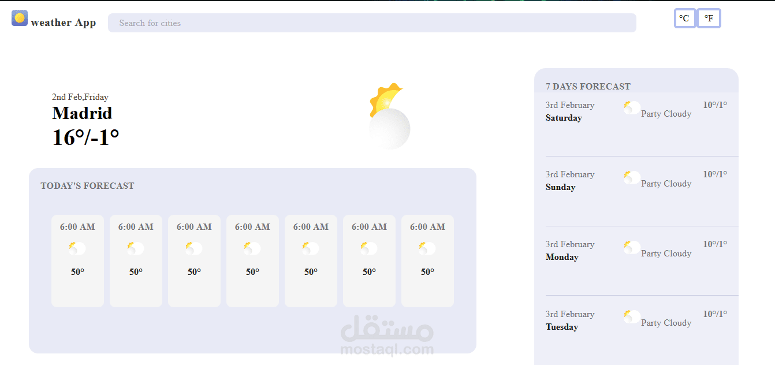The height and width of the screenshot is (365, 775).
Task: Click the 16°/-1° temperature display
Action: (85, 137)
